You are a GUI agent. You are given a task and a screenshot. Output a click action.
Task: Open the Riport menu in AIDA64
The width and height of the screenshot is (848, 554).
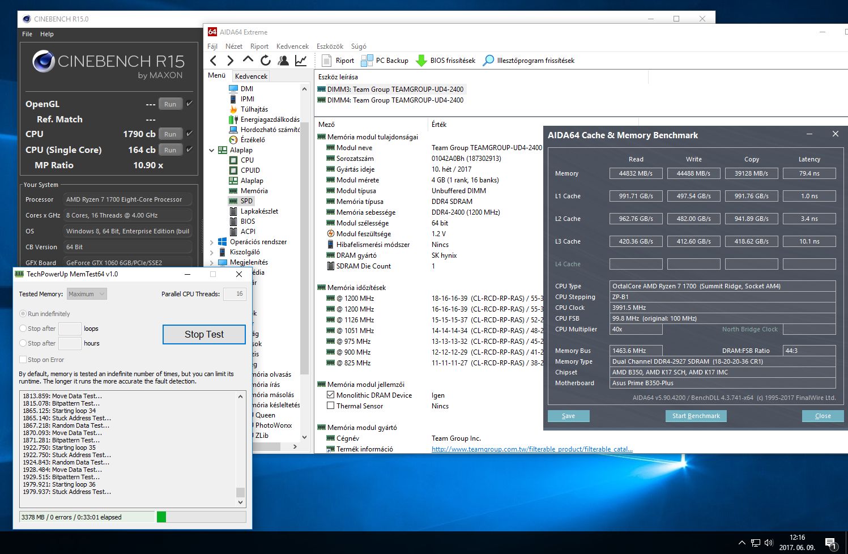[x=259, y=46]
